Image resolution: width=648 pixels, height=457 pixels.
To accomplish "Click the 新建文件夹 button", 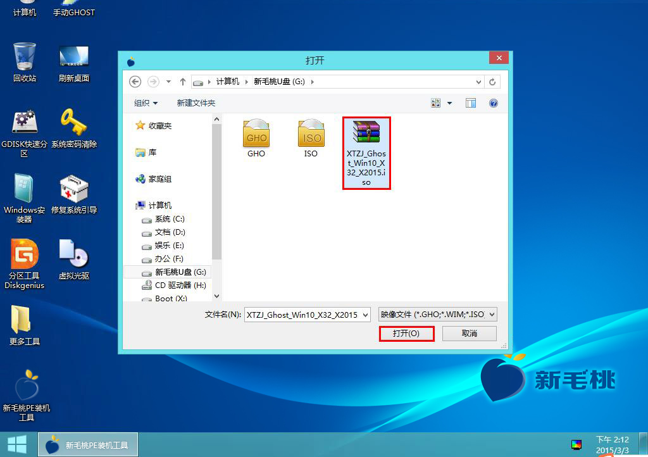I will point(196,103).
